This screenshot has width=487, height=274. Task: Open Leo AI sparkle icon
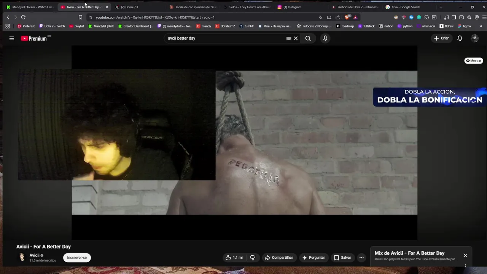pos(469,17)
